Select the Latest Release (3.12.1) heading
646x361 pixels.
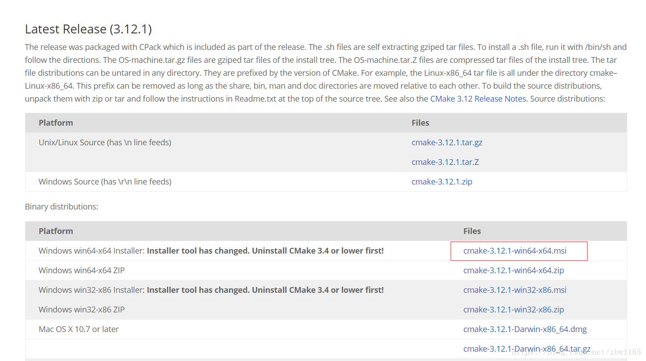click(88, 29)
